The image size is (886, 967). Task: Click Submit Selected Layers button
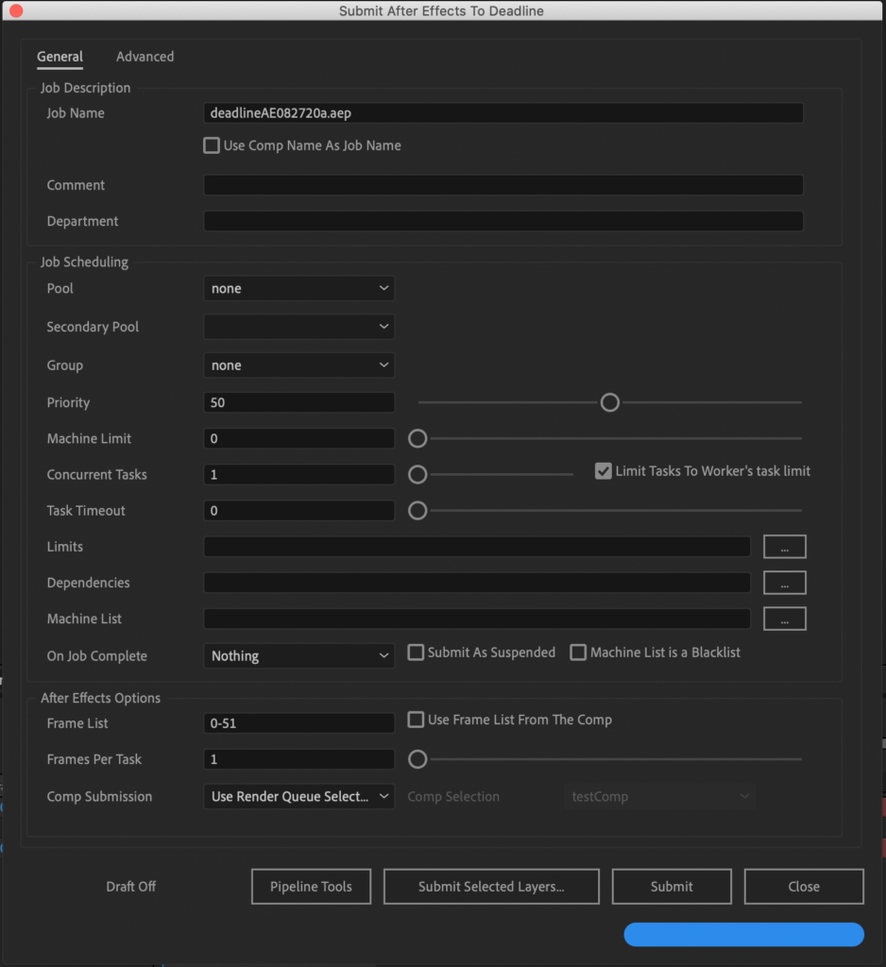coord(491,887)
